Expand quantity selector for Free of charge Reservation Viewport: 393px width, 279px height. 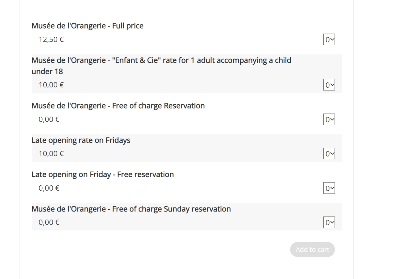point(329,119)
